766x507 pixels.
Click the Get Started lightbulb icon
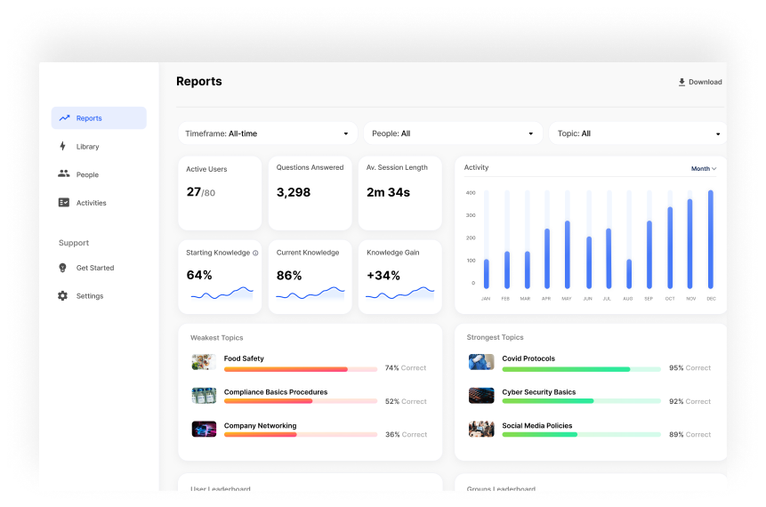tap(63, 268)
